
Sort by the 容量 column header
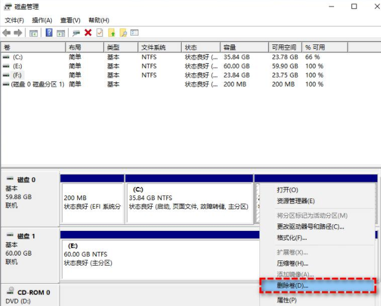(x=244, y=47)
